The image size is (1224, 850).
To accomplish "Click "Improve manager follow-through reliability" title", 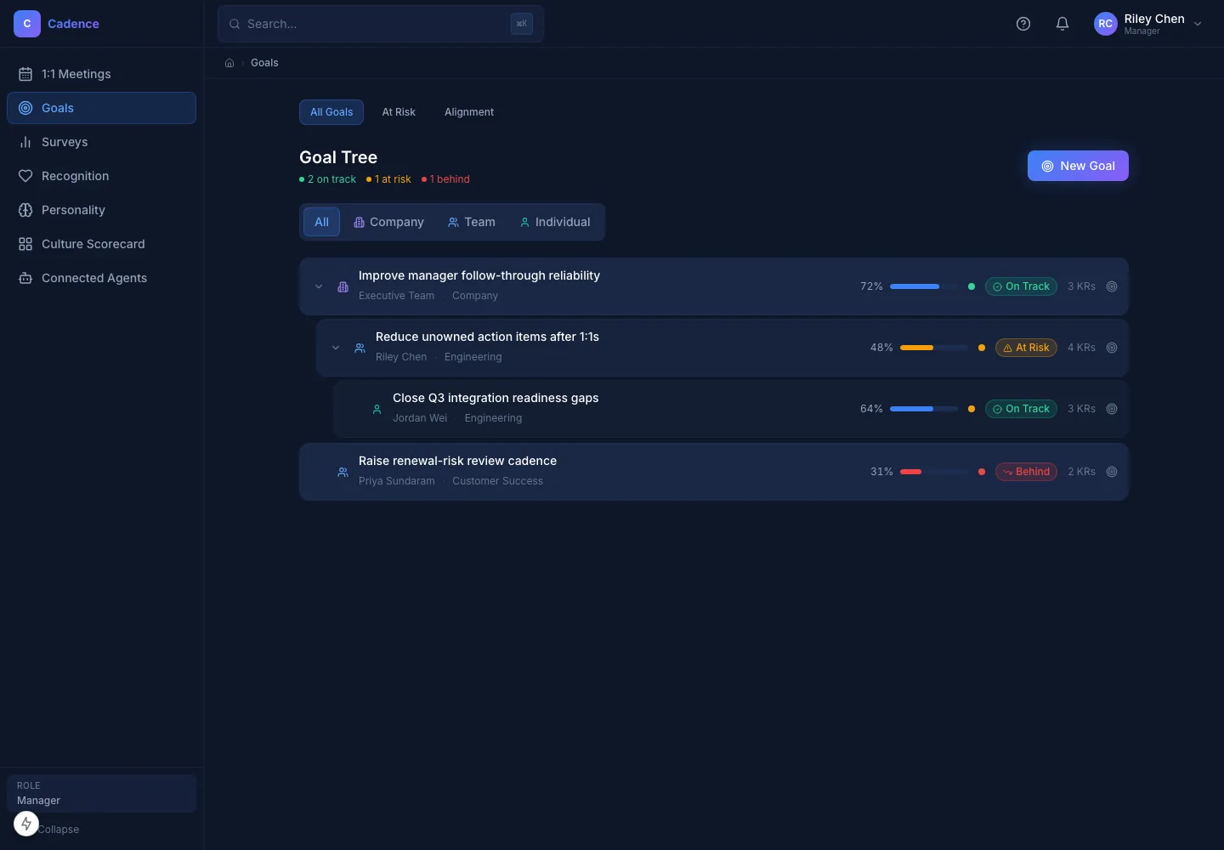I will point(479,275).
